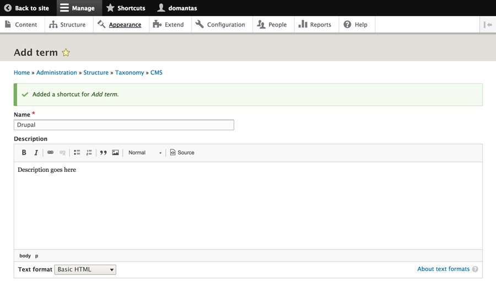Open the Structure admin section
Screen dimensions: 496x281
[68, 25]
